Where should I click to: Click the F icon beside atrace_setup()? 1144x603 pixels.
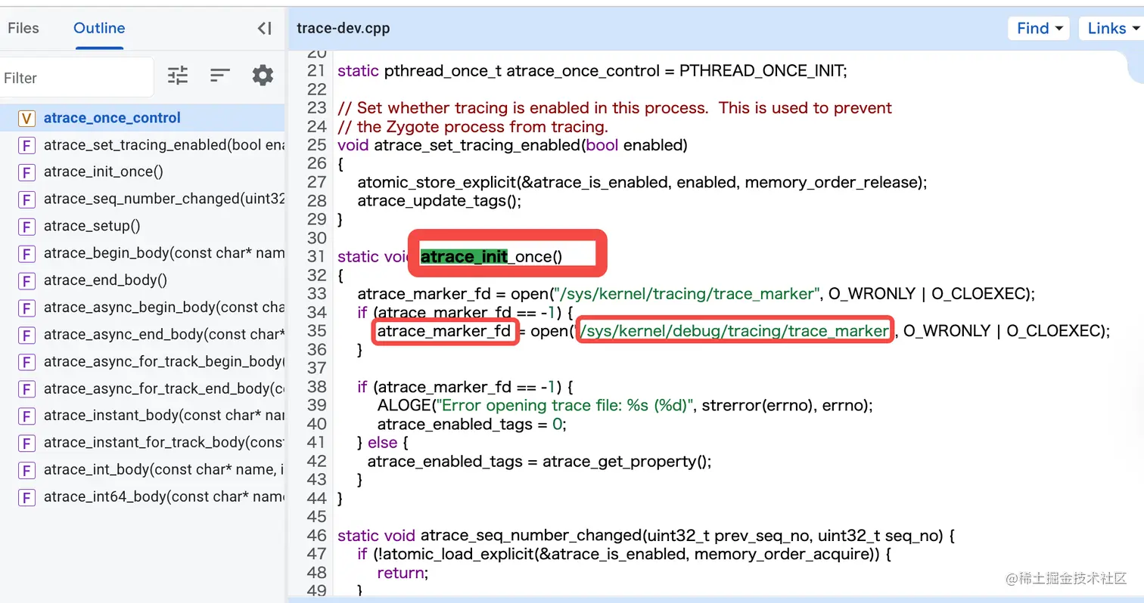click(26, 227)
